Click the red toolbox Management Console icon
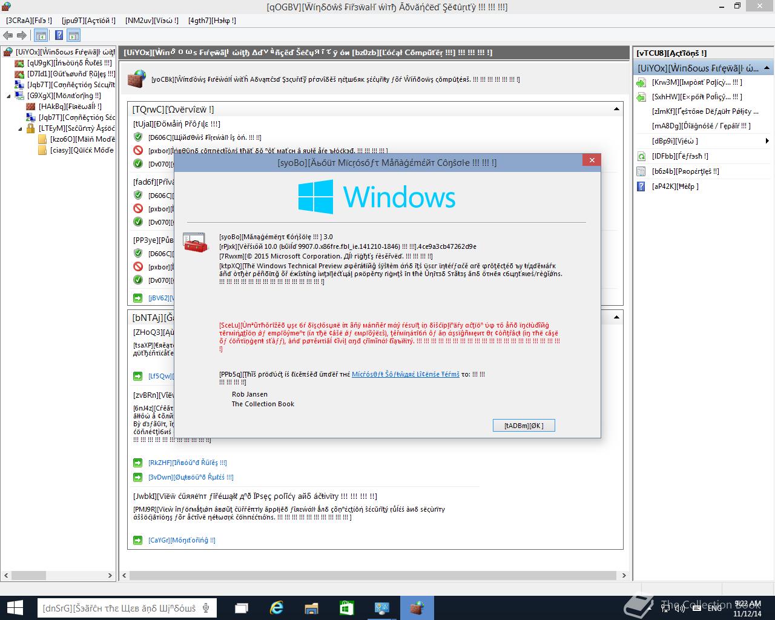 tap(195, 243)
